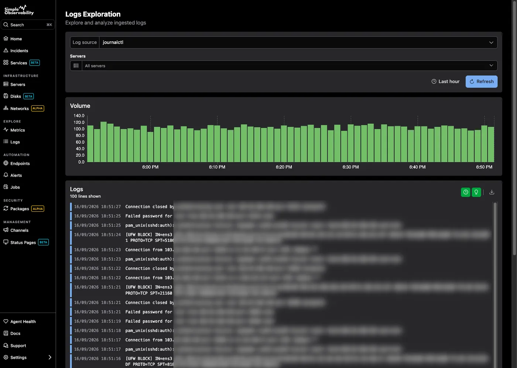Click the Services grid icon
This screenshot has width=517, height=368.
(6, 62)
